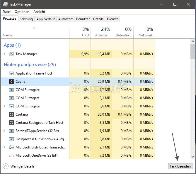Click the Apps (1) group heading
The width and height of the screenshot is (196, 174).
click(x=12, y=45)
